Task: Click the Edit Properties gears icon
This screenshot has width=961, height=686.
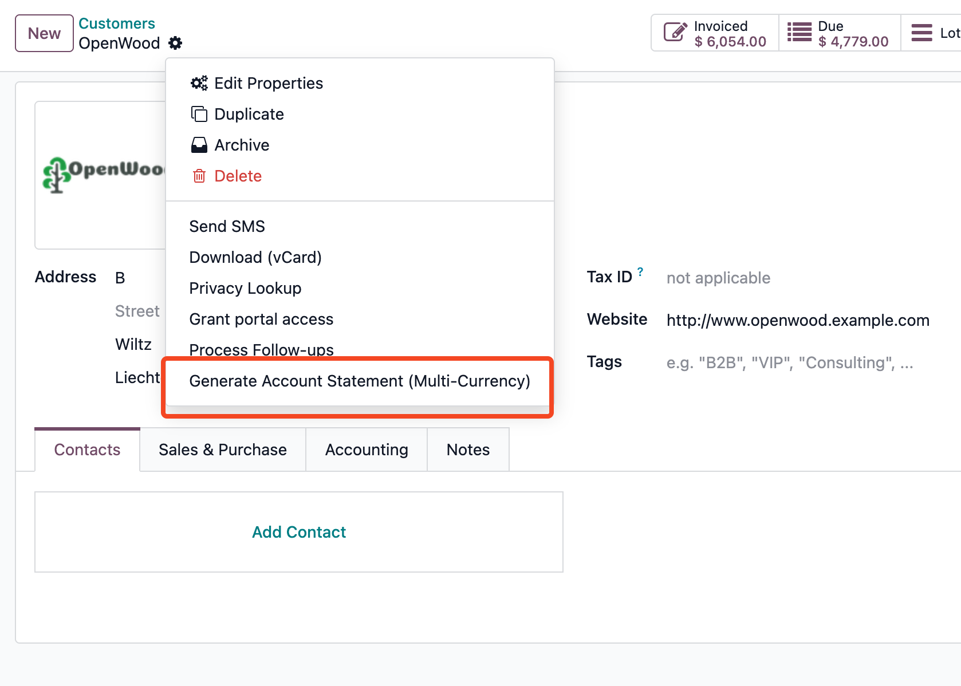Action: coord(199,83)
